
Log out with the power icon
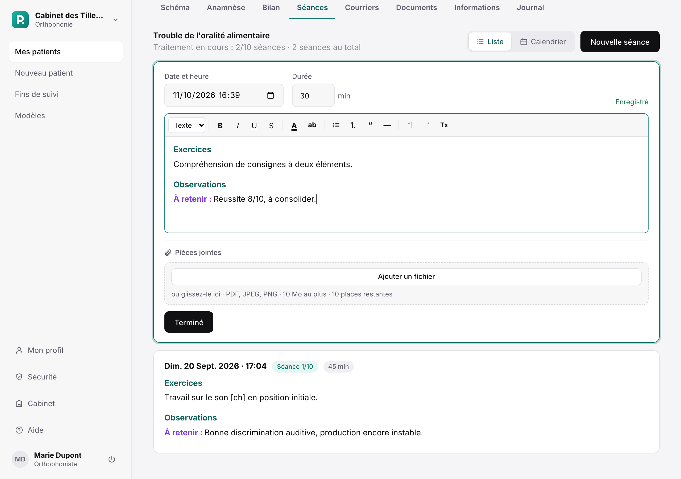pos(111,459)
